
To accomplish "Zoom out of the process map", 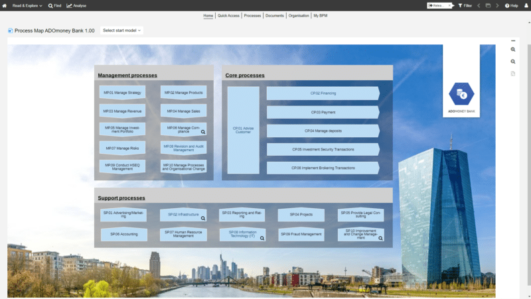I will tap(513, 62).
